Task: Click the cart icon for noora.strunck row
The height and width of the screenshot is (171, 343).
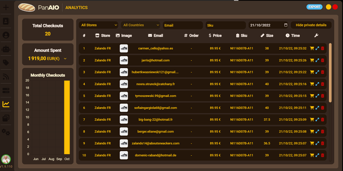Action: [312, 84]
